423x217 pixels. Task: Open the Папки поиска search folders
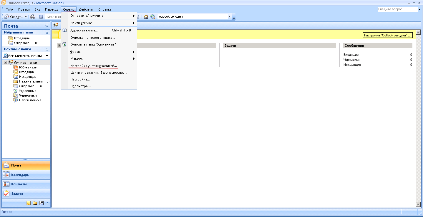pos(30,100)
